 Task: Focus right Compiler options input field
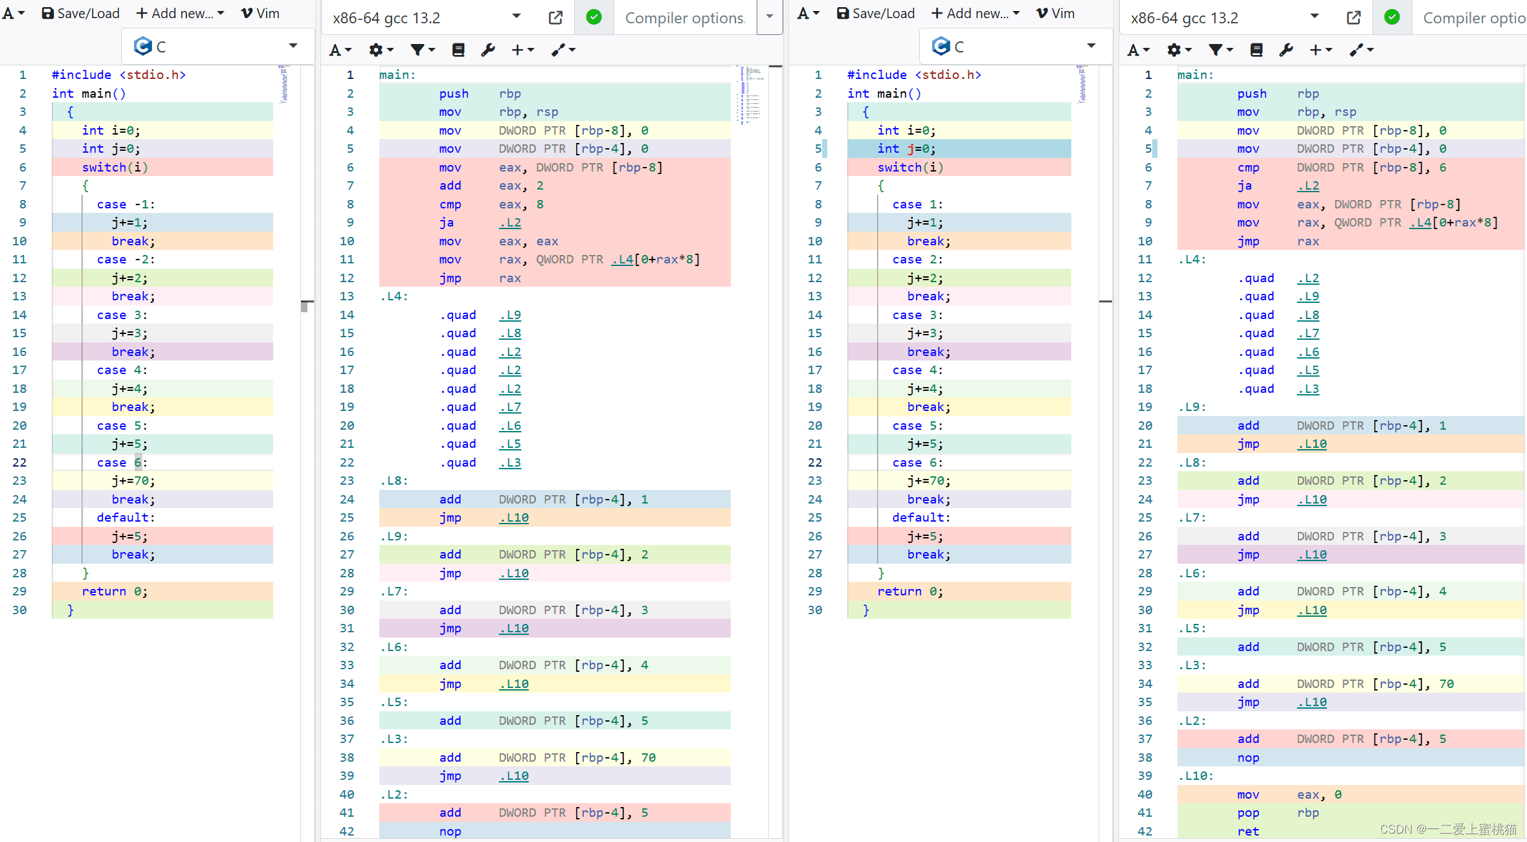[x=1471, y=17]
